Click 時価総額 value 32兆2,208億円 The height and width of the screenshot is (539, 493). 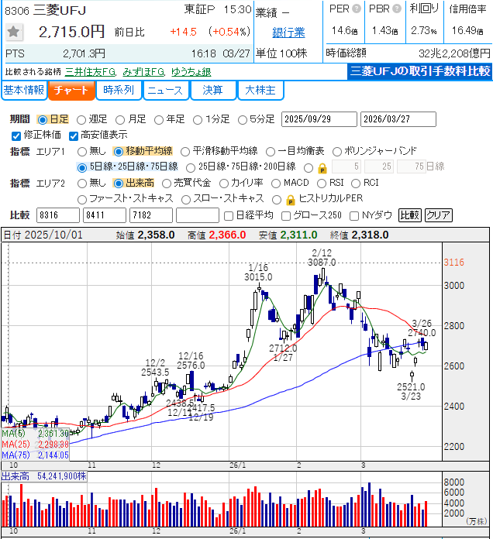(454, 53)
